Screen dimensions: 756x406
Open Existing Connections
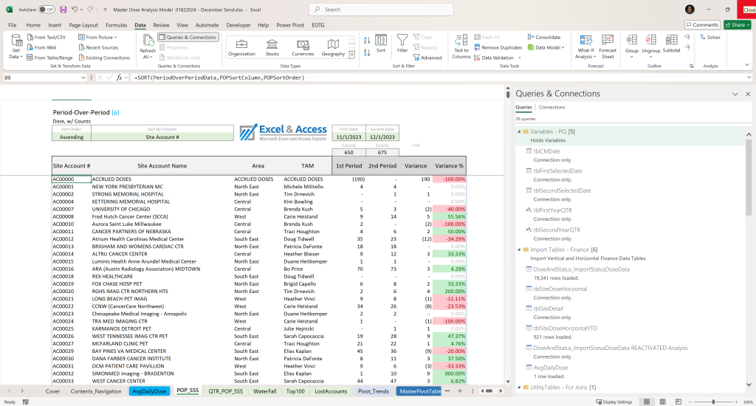point(104,58)
